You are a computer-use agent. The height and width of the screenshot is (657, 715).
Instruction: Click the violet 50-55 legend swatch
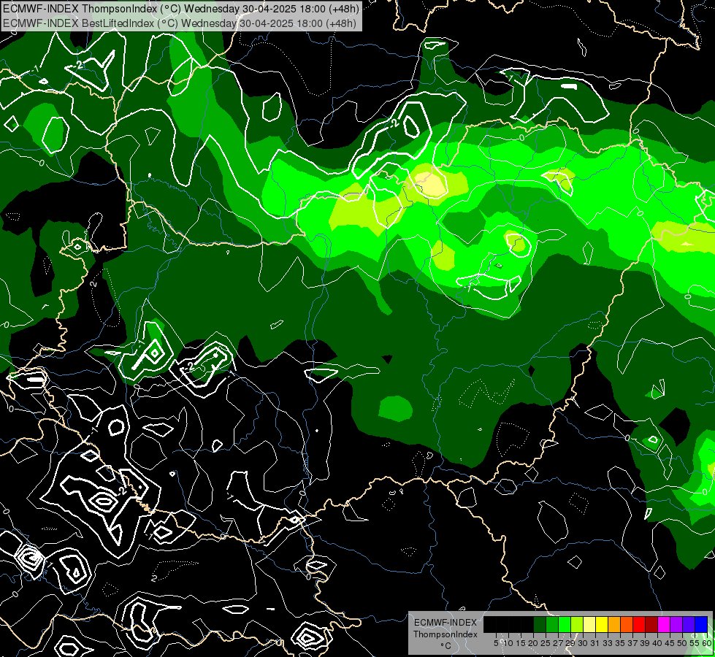click(689, 624)
